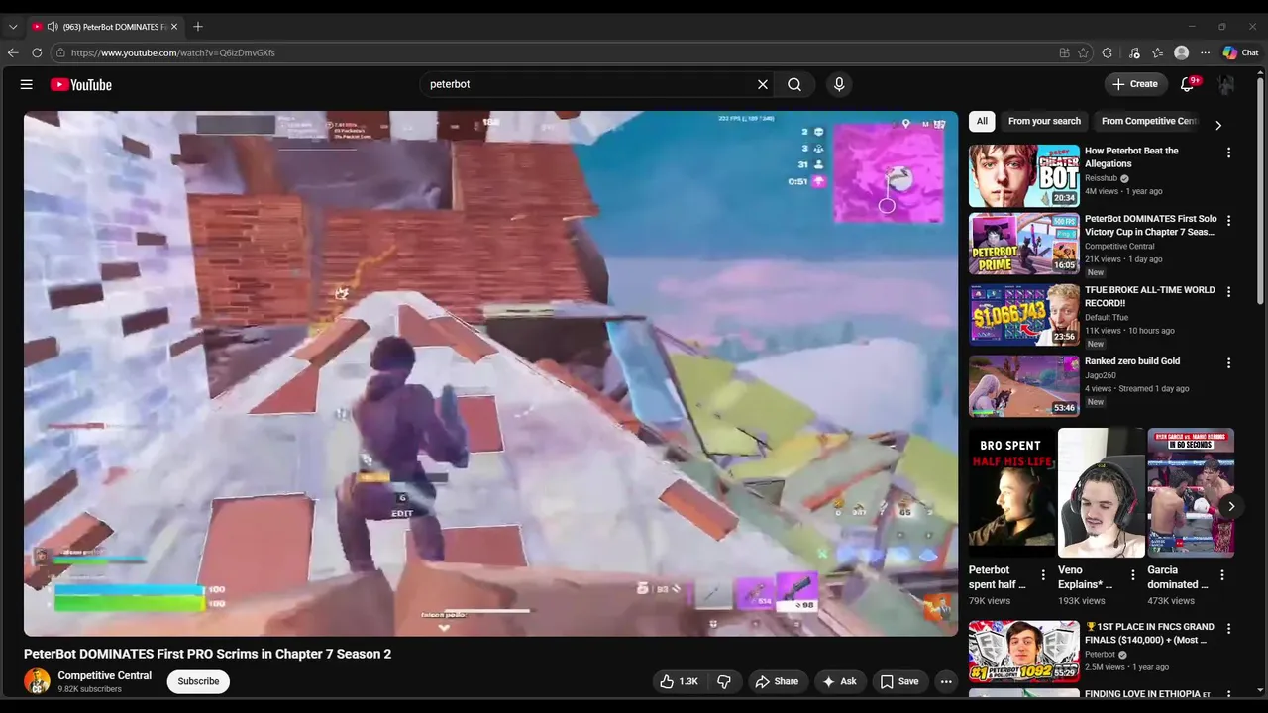Open 1ST PLACE IN FNCS GRAND FINALS thumbnail
Viewport: 1268px width, 713px height.
tap(1024, 652)
